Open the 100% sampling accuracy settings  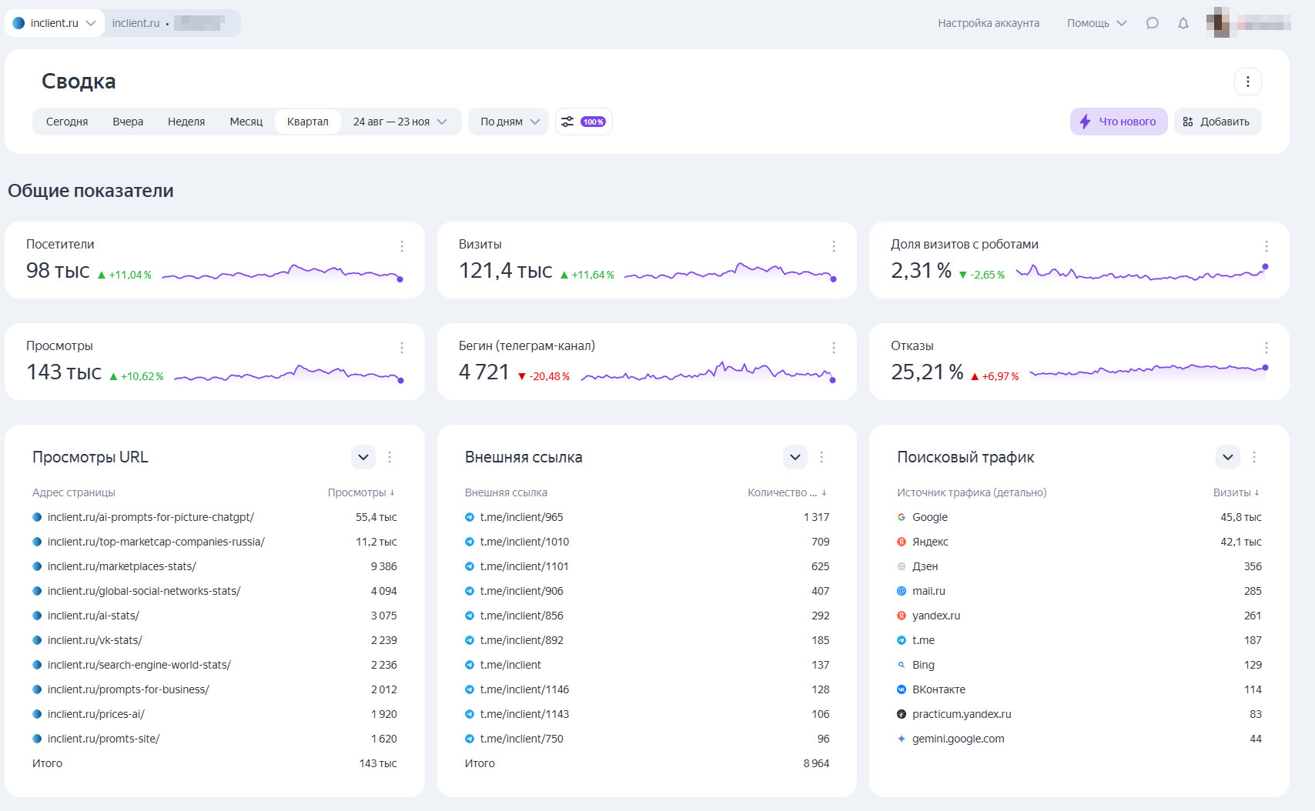(x=584, y=122)
